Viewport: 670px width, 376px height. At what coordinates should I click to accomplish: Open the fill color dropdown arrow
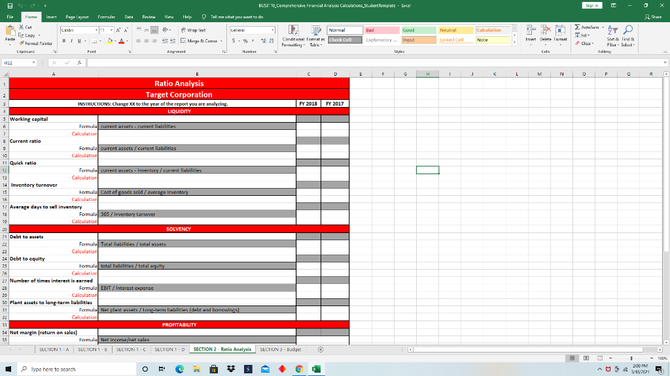point(114,41)
